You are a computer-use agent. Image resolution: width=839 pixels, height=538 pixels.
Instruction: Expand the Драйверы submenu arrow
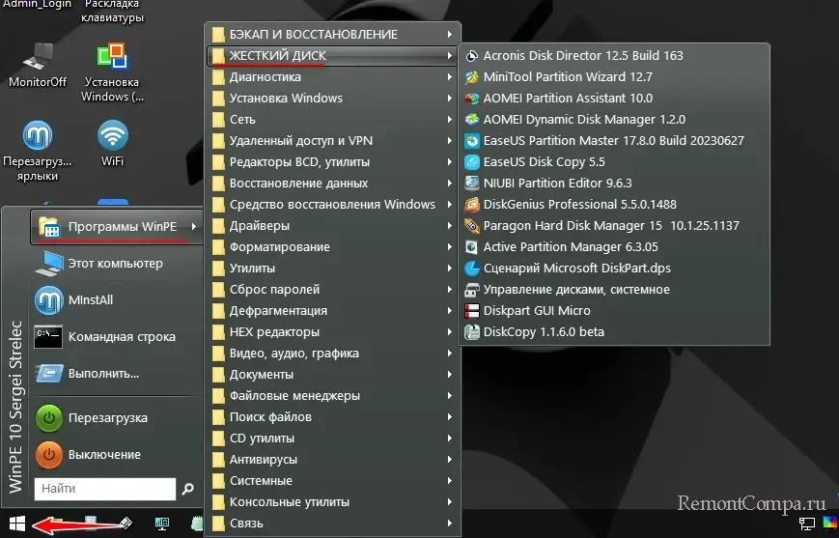(x=450, y=226)
